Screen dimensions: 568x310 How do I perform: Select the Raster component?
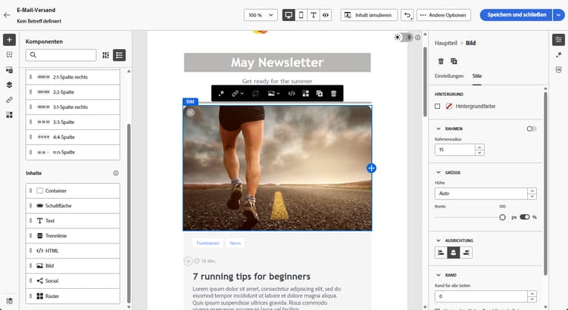click(73, 296)
